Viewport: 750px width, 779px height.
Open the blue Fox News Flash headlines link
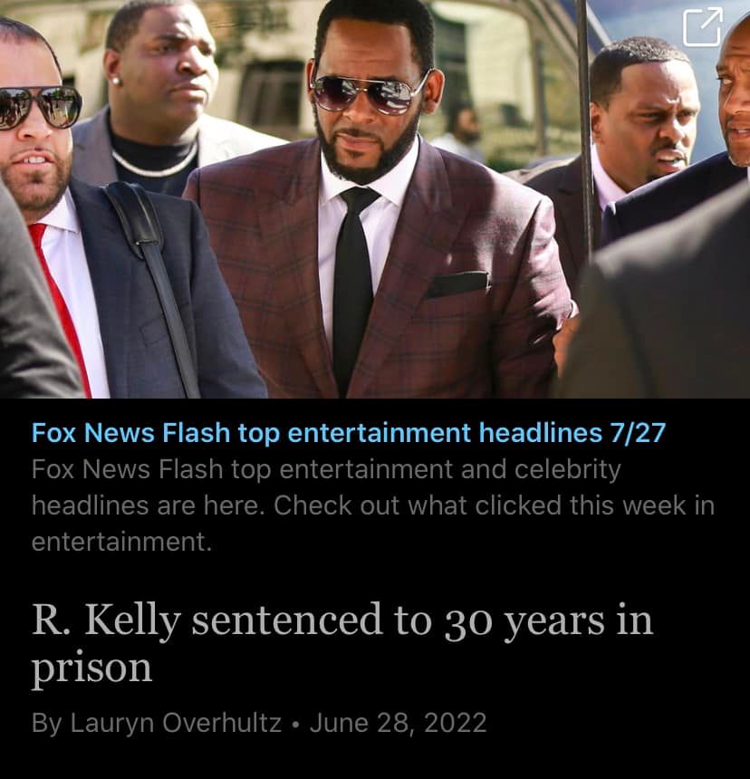pyautogui.click(x=348, y=432)
